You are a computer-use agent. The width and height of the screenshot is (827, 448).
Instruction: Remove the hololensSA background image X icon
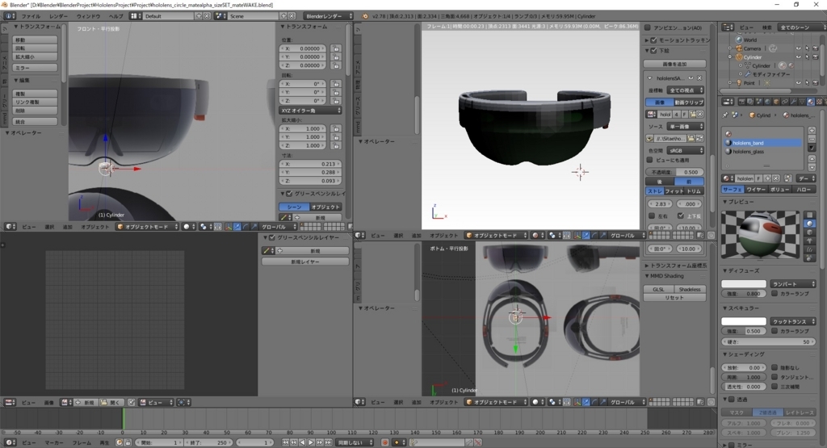click(700, 78)
